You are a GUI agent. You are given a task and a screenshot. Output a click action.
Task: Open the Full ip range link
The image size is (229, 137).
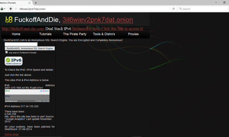12,134
